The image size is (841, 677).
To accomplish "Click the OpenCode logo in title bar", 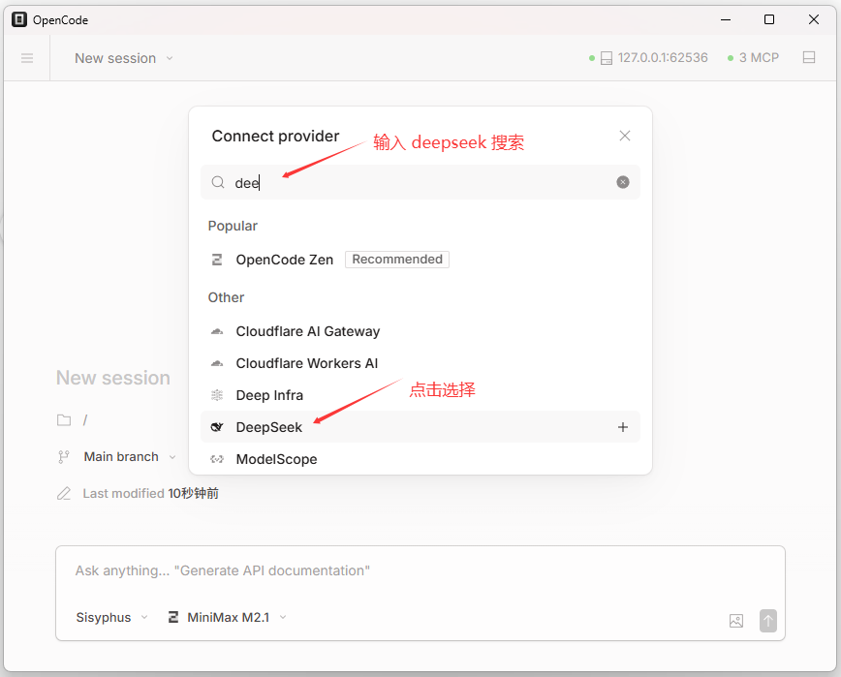I will [19, 19].
